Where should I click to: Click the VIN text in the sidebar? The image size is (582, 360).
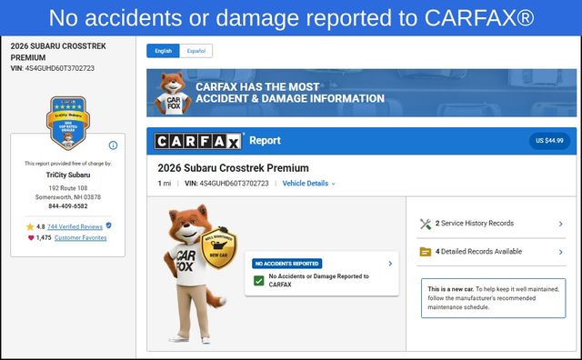pos(53,68)
